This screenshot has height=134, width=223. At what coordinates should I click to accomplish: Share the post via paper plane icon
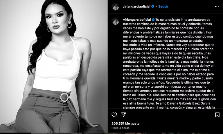123,114
